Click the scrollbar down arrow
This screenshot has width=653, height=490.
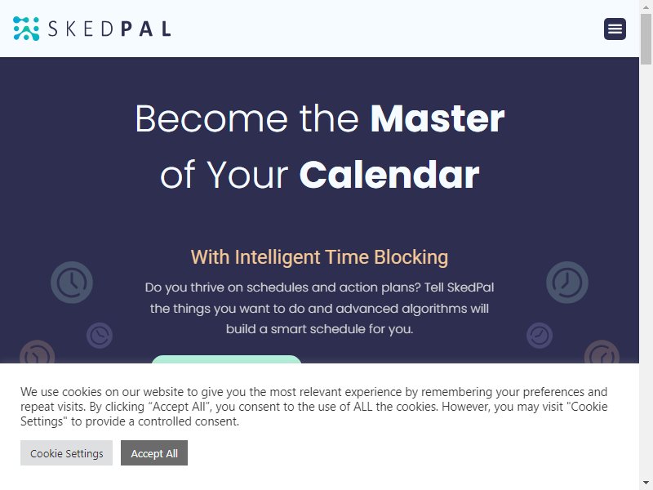pyautogui.click(x=646, y=483)
